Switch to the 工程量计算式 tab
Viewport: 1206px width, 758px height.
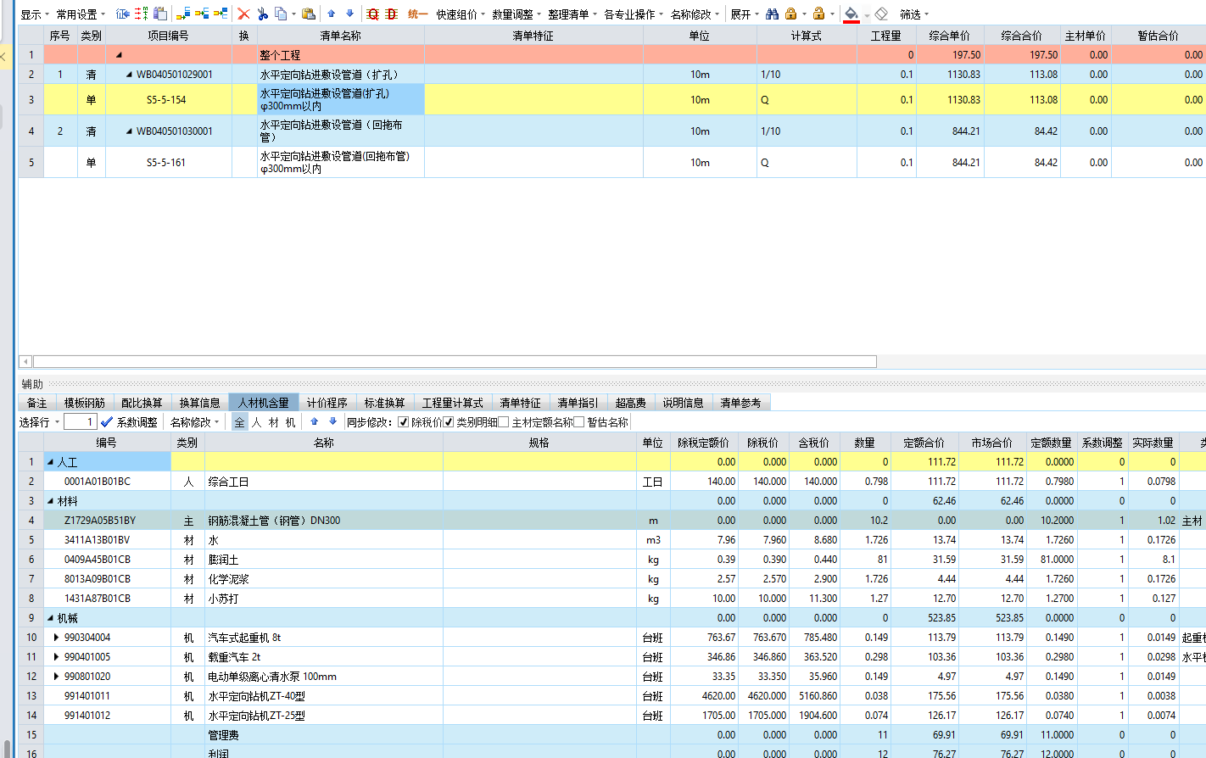[x=452, y=403]
